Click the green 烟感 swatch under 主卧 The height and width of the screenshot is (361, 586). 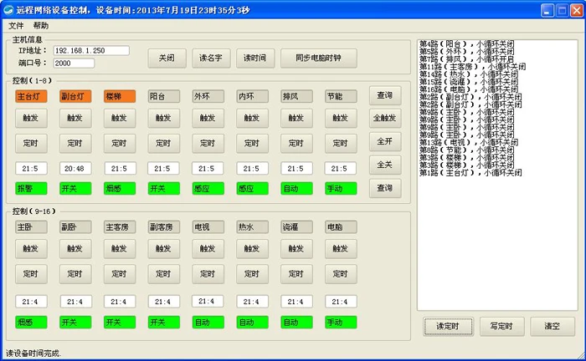31,322
